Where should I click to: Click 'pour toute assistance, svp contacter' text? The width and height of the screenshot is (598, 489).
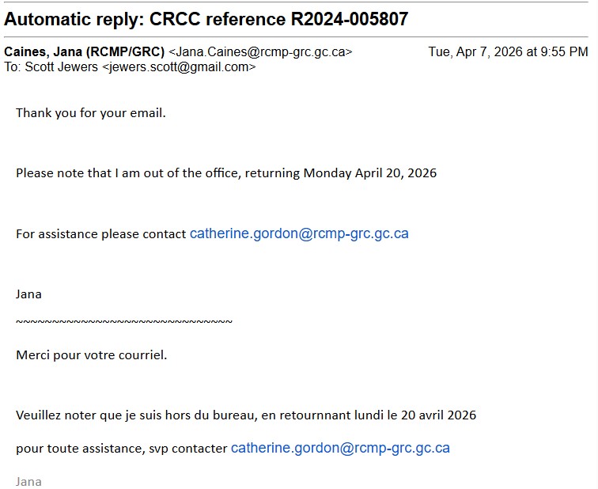click(122, 449)
